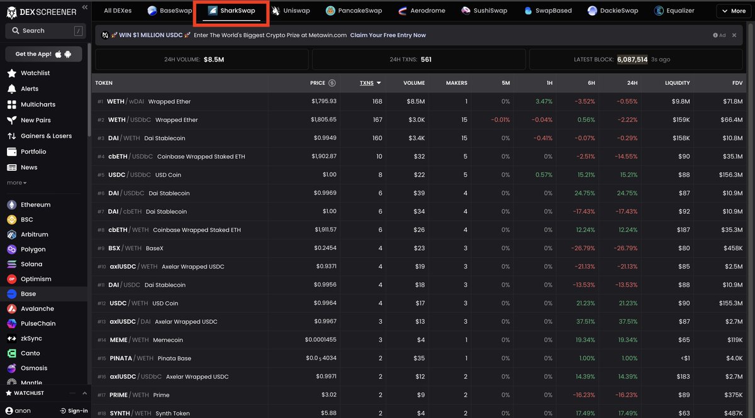Switch to PancakeSwap tab
The height and width of the screenshot is (418, 755).
point(354,11)
